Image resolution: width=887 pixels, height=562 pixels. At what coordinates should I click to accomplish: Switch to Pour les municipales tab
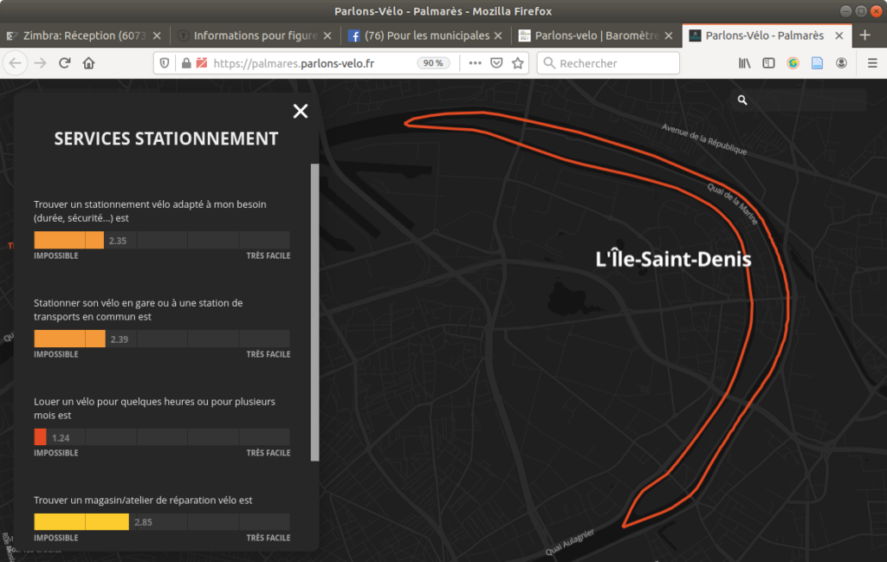pyautogui.click(x=426, y=36)
